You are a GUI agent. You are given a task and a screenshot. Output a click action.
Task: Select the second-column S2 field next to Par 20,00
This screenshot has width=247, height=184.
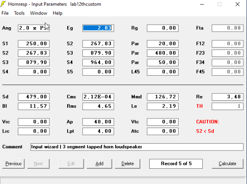point(98,44)
